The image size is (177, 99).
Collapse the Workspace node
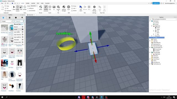pos(150,21)
